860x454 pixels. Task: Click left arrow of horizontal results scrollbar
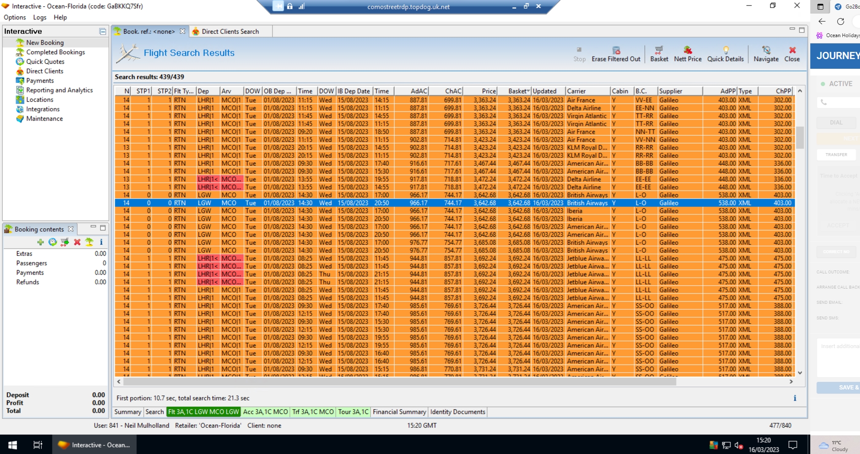tap(119, 381)
